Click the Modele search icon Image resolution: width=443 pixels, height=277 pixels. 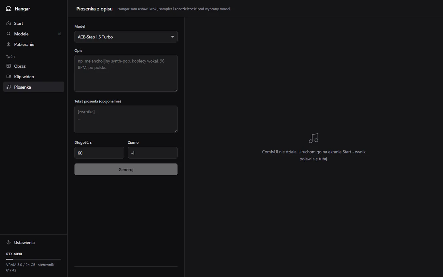(9, 34)
